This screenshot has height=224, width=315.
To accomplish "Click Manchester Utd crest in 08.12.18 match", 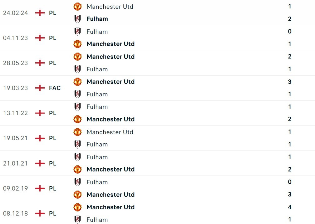I will [77, 207].
